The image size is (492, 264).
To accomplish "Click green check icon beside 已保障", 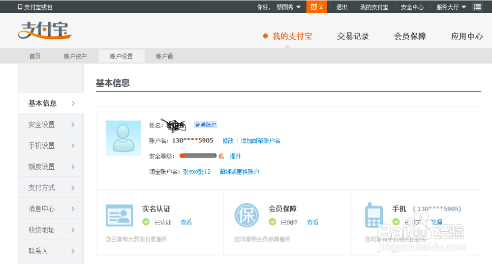I will (273, 222).
